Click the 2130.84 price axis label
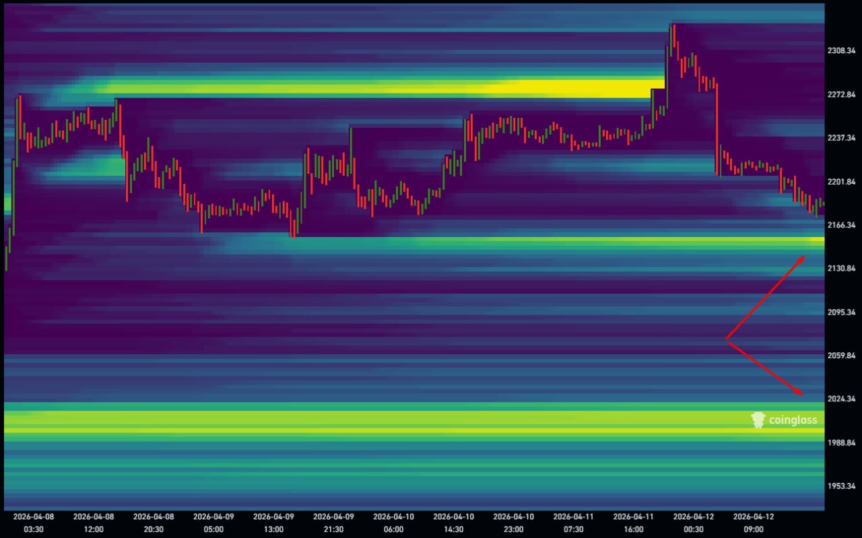 coord(841,269)
